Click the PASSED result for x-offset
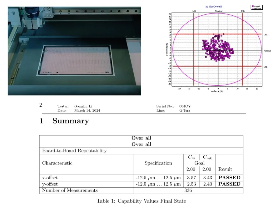The width and height of the screenshot is (278, 209). click(x=229, y=178)
